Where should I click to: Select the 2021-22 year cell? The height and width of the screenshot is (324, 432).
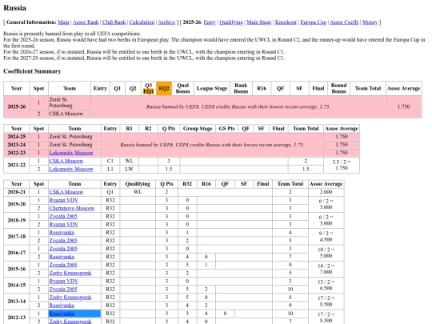tap(17, 165)
